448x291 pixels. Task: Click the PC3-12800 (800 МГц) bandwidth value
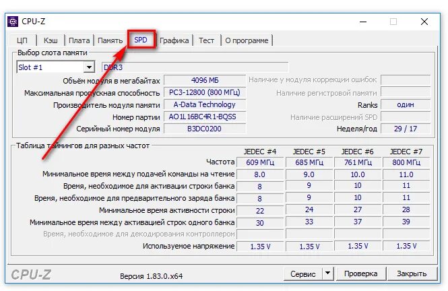[x=205, y=92]
